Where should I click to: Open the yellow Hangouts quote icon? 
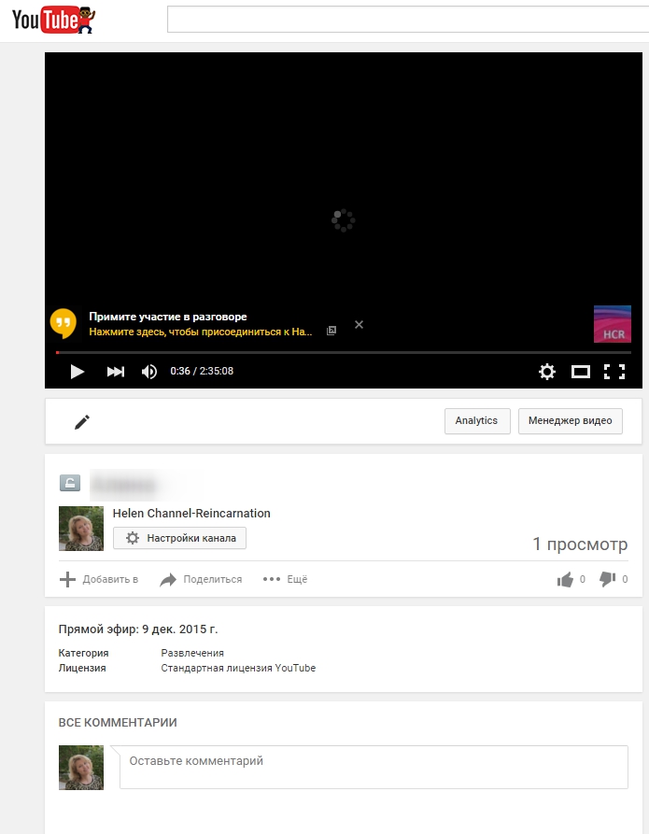[63, 323]
